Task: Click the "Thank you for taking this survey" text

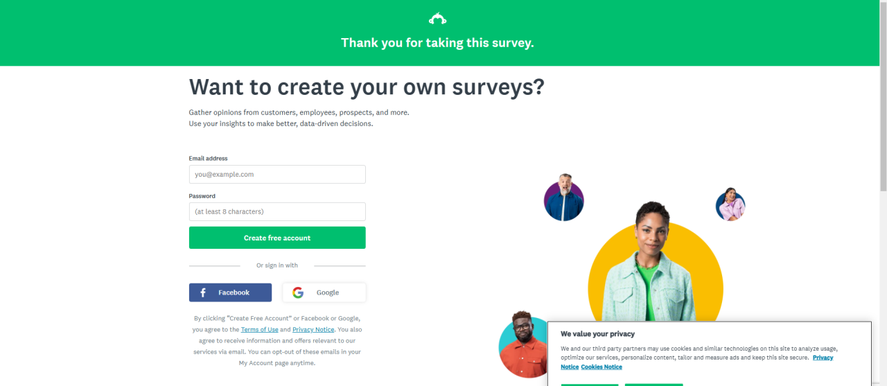Action: tap(437, 43)
